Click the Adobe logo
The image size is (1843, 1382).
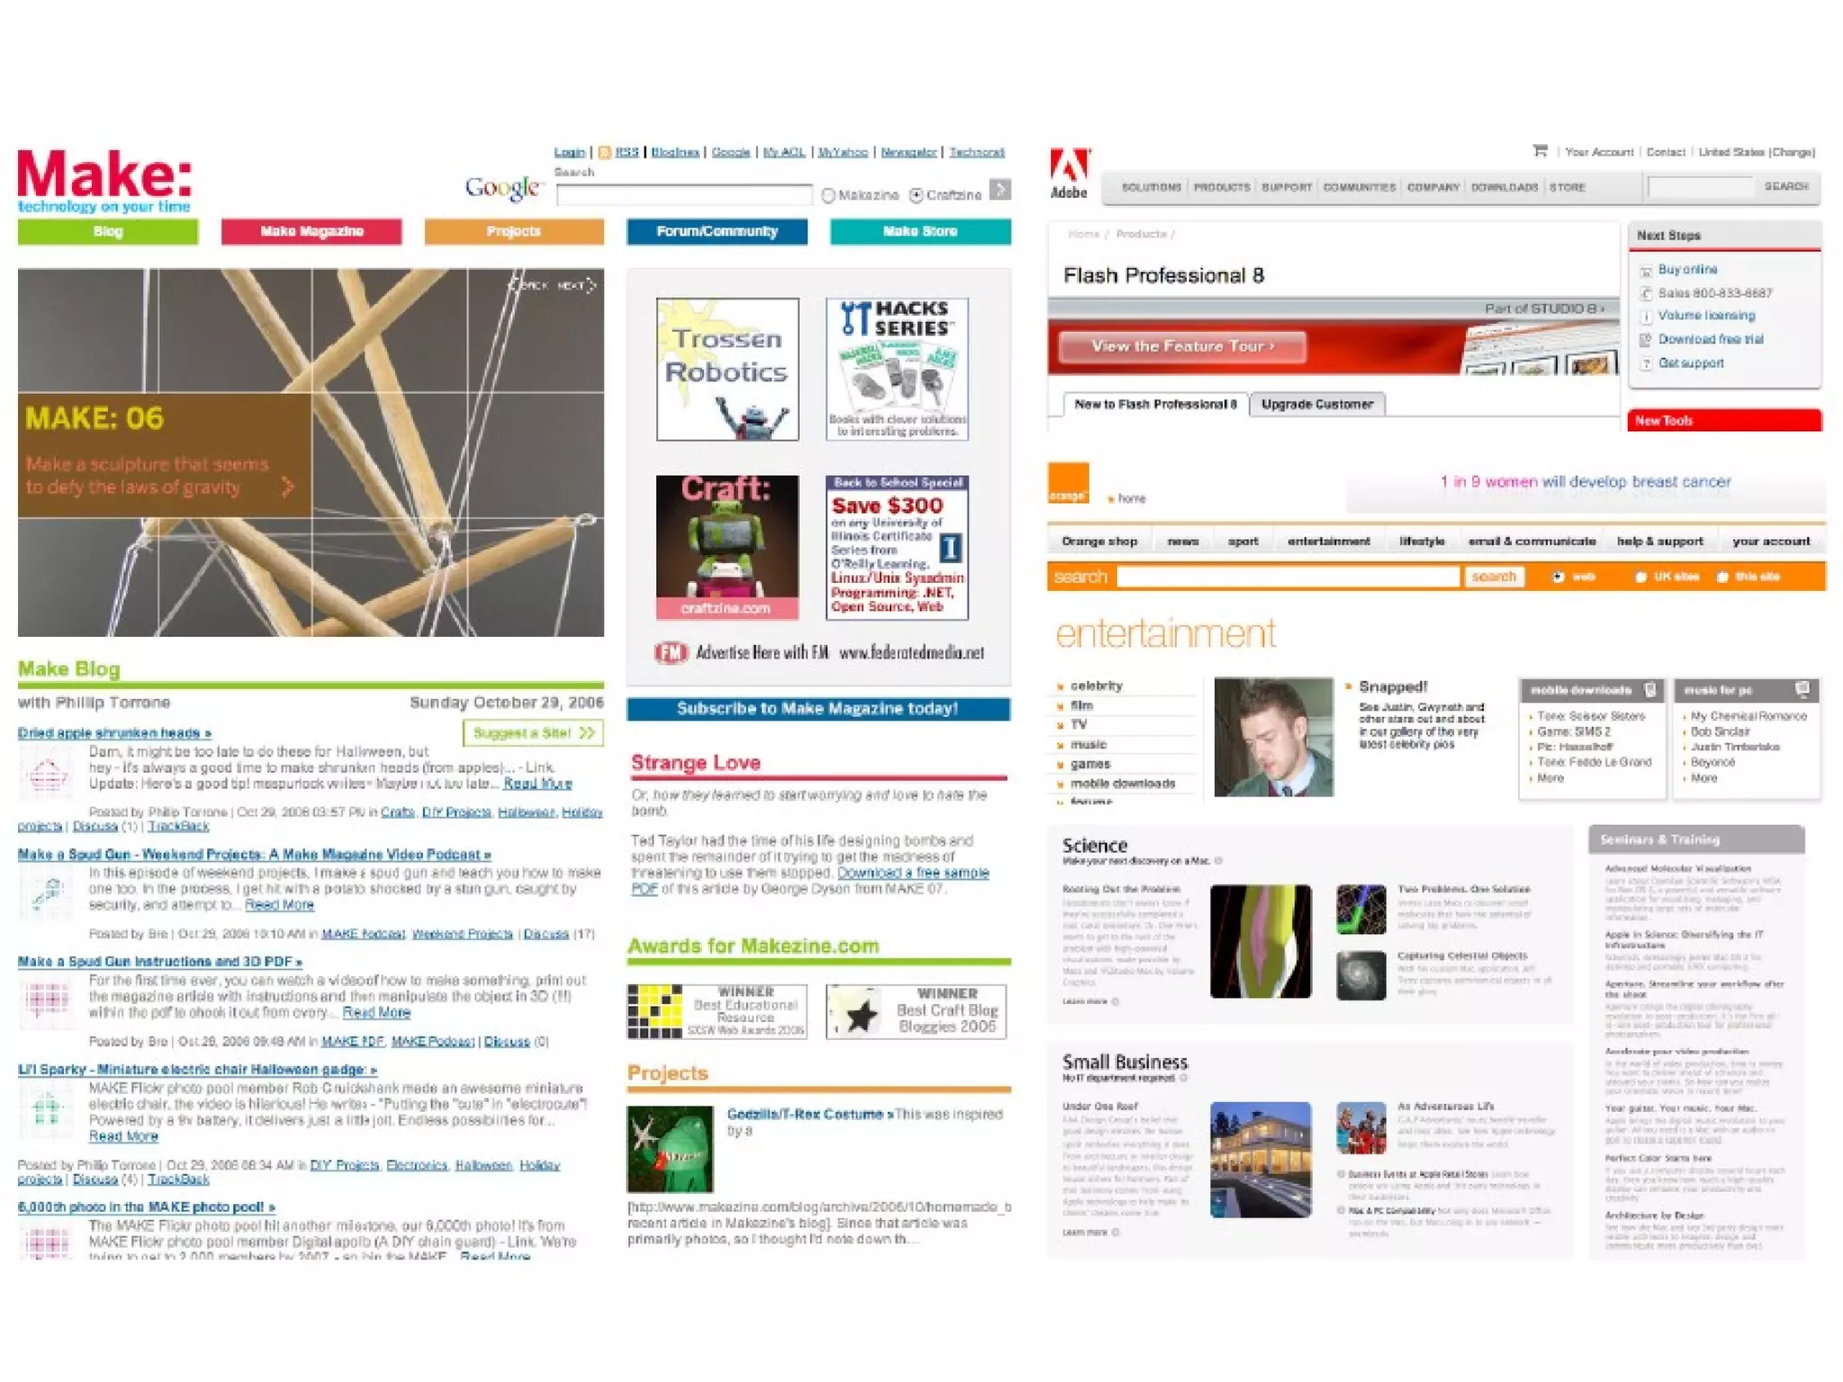(x=1069, y=173)
